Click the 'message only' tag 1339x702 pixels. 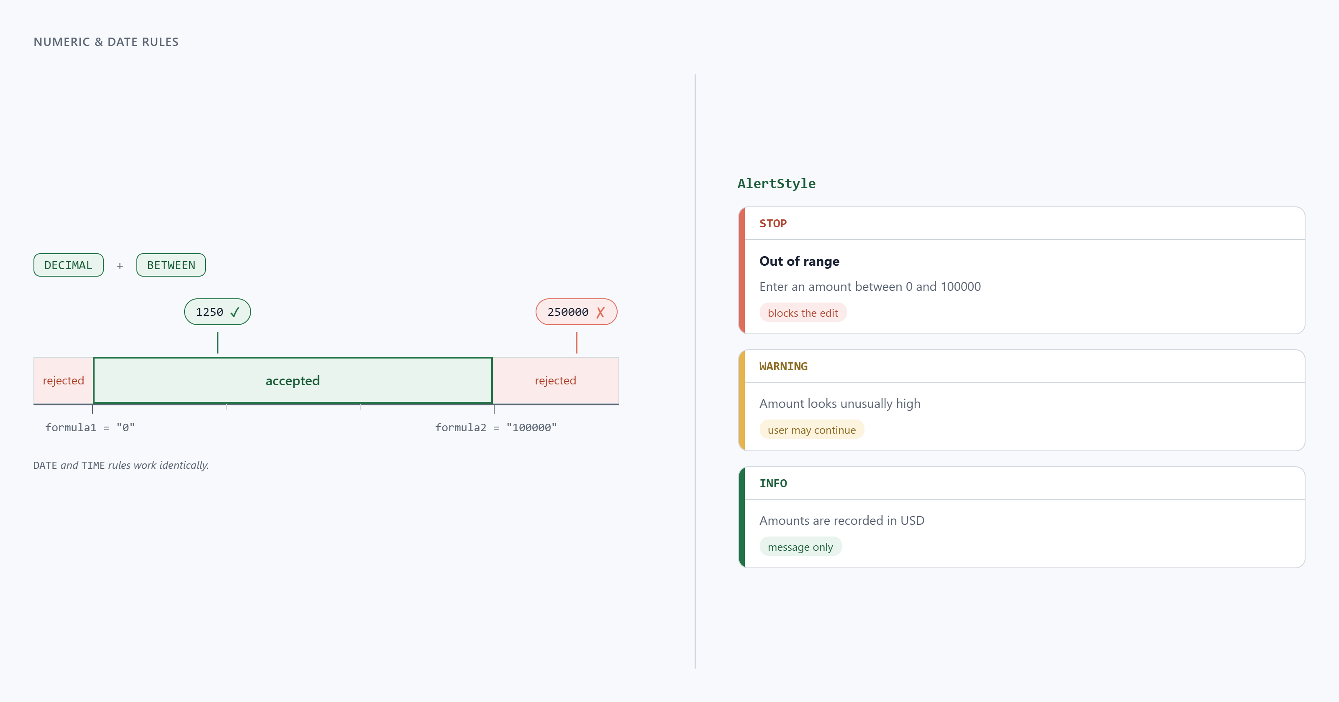tap(800, 546)
